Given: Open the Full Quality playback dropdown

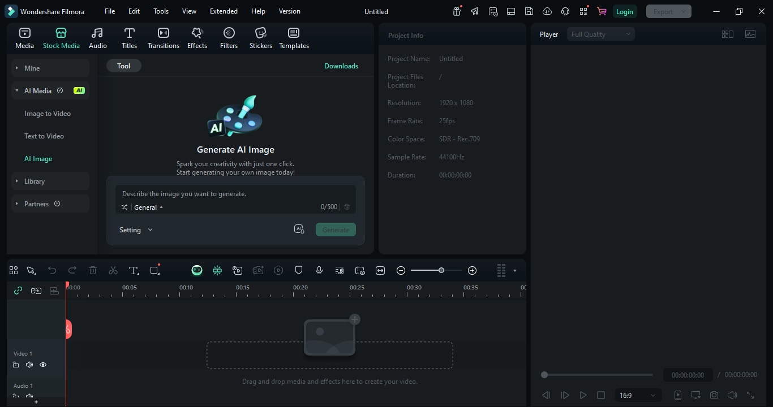Looking at the screenshot, I should (x=600, y=34).
